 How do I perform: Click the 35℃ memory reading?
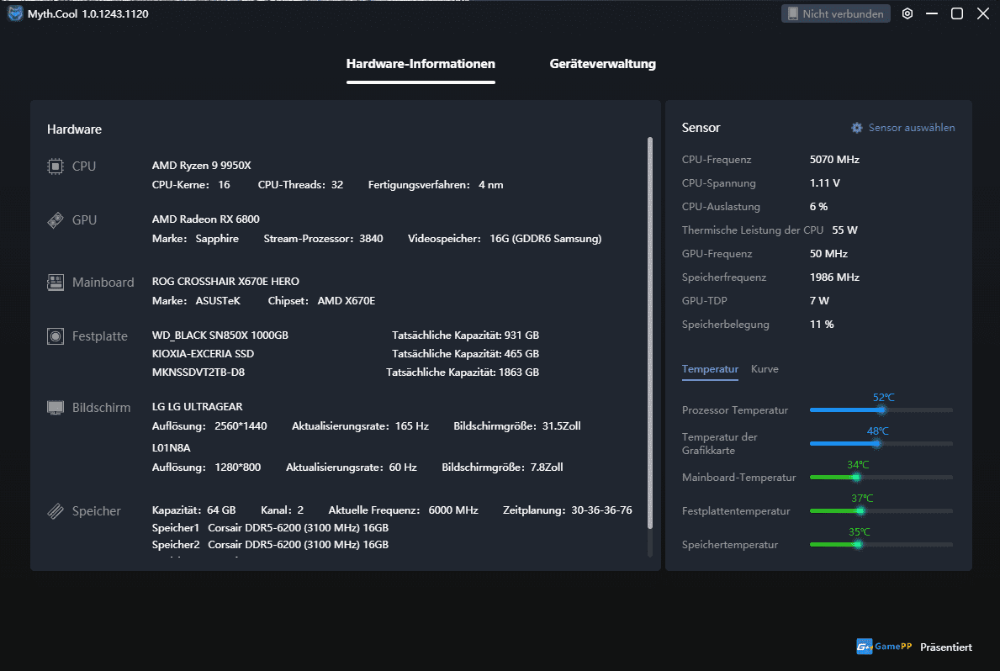(x=859, y=532)
